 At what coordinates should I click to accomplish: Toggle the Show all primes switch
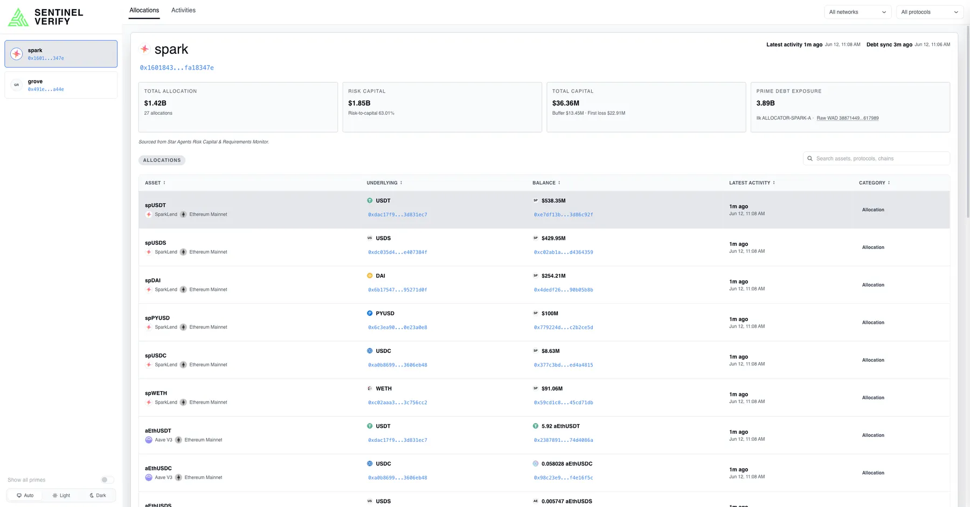[107, 480]
